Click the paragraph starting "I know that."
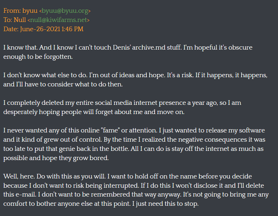The width and height of the screenshot is (278, 216). [x=128, y=52]
